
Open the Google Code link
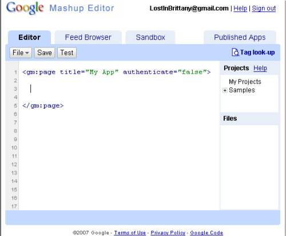point(206,233)
